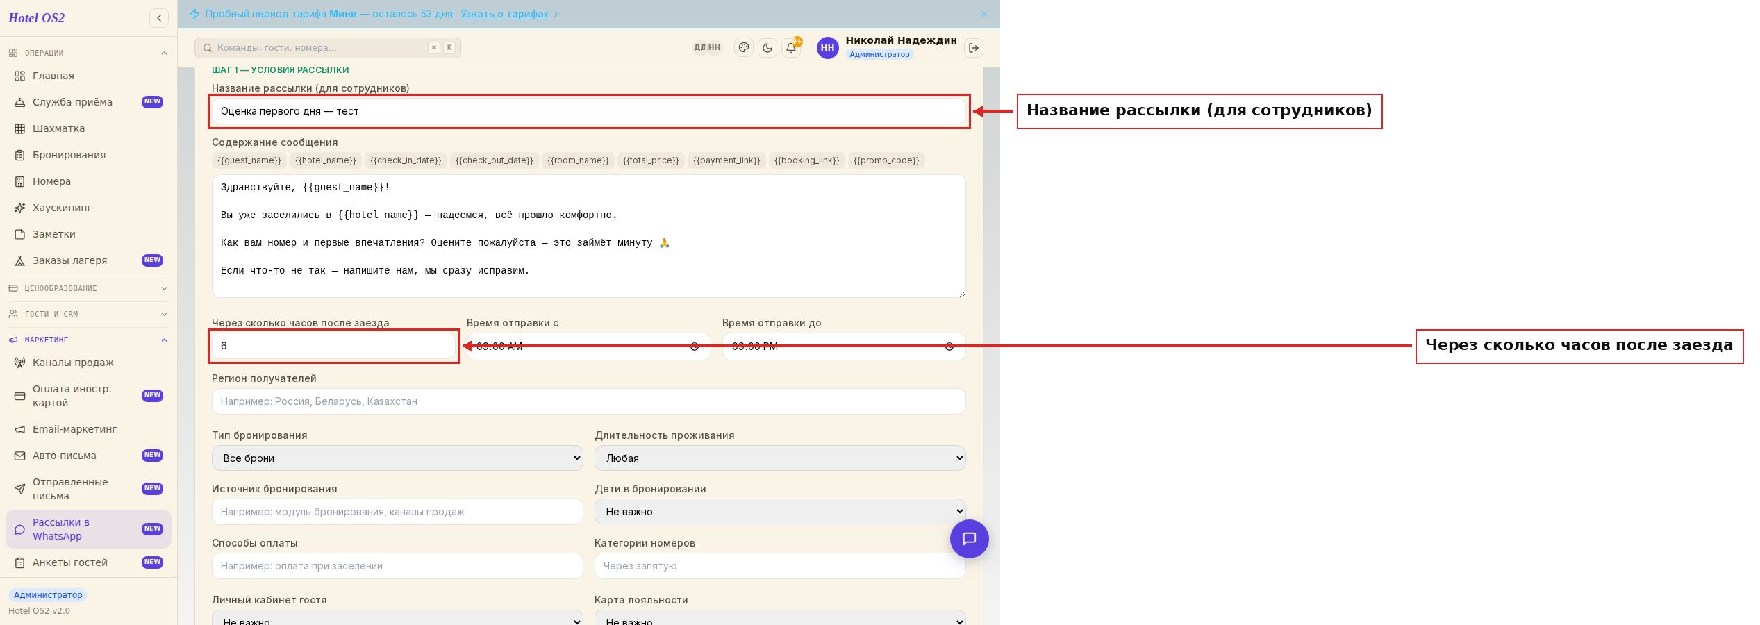
Task: Open Каналы продаж
Action: click(88, 362)
